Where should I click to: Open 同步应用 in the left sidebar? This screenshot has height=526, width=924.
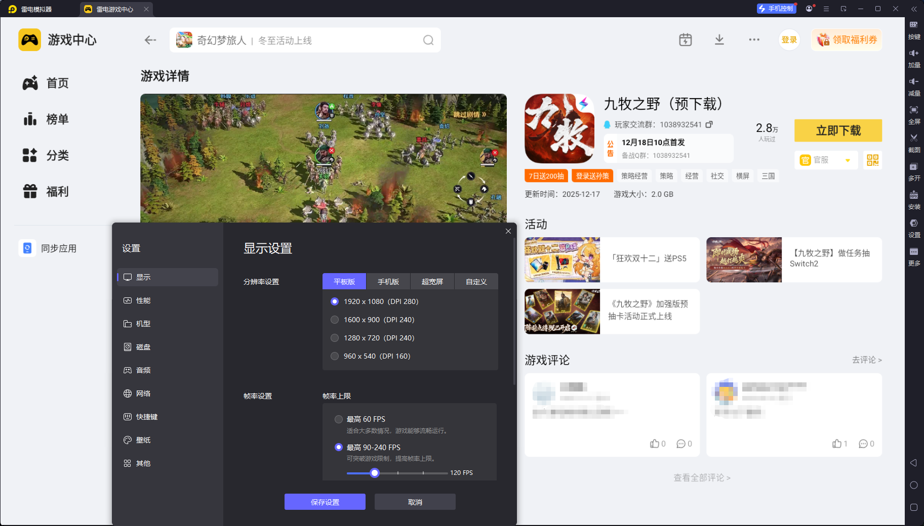click(x=48, y=248)
